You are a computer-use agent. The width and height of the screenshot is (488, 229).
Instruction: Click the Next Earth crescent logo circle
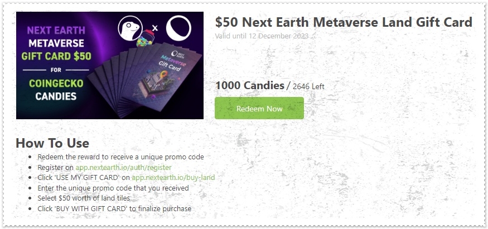(x=178, y=28)
